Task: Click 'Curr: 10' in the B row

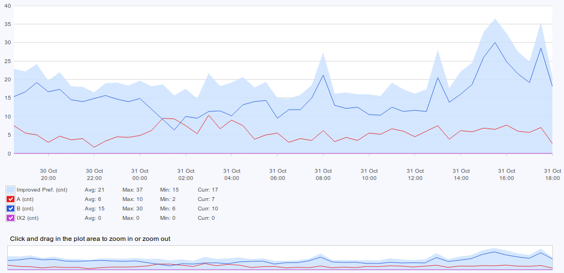Action: pos(208,209)
